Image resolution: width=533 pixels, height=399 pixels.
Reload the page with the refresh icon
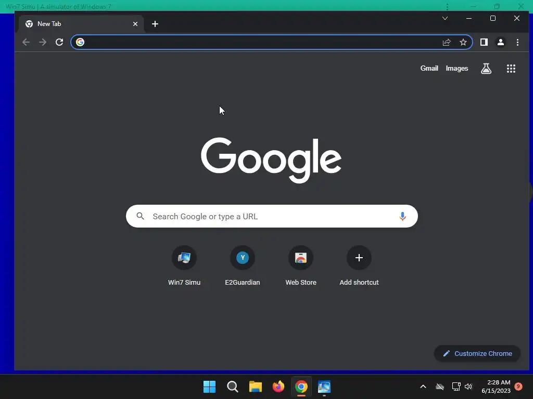click(59, 42)
